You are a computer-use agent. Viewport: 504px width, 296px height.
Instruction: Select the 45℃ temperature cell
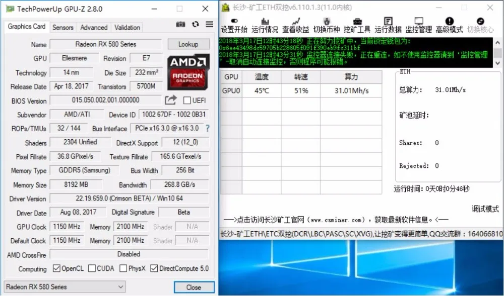[262, 90]
